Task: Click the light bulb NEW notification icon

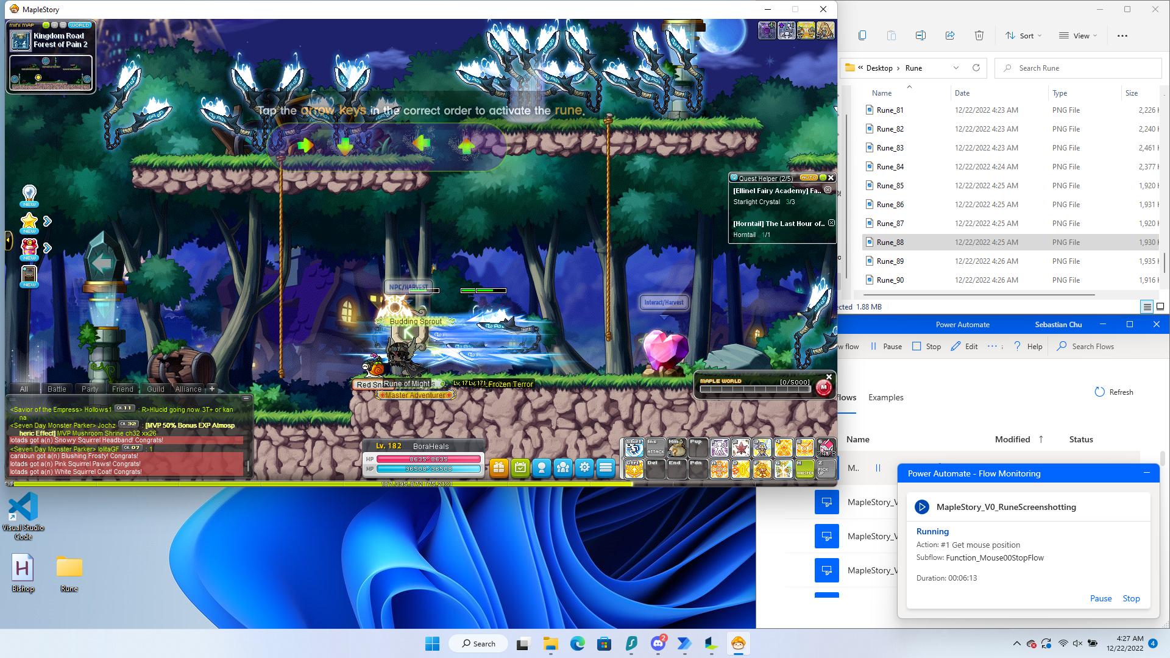Action: (29, 196)
